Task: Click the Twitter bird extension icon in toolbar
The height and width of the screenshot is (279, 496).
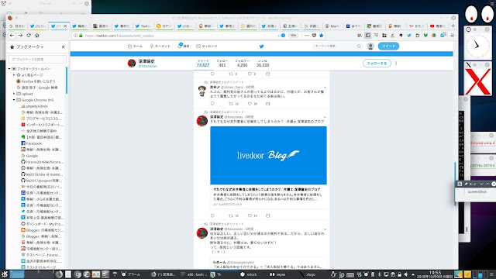Action: 409,36
